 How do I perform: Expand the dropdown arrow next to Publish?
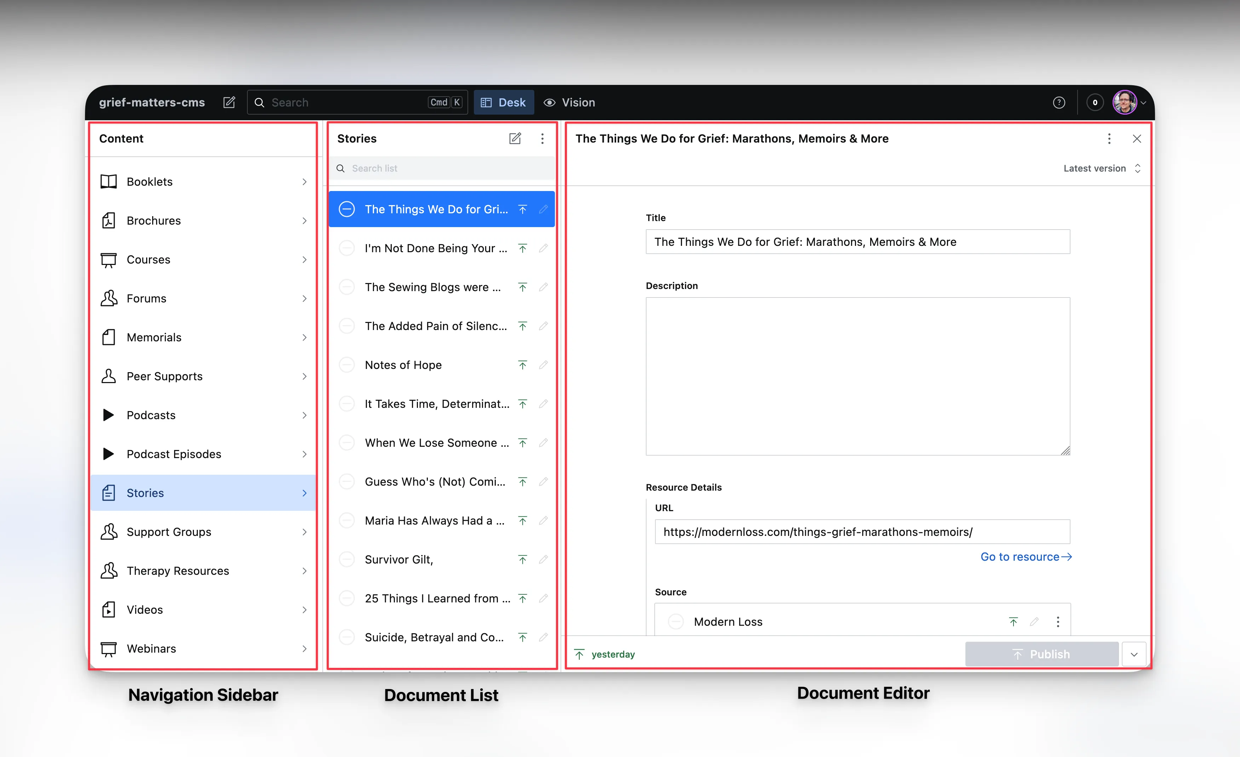tap(1134, 654)
